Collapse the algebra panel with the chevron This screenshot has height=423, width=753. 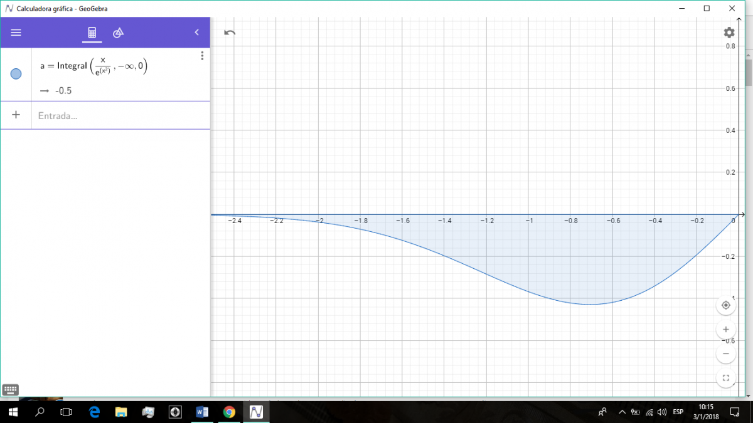(x=196, y=33)
